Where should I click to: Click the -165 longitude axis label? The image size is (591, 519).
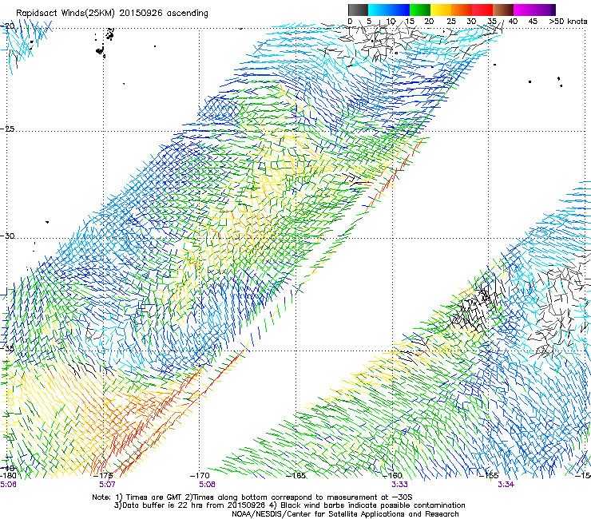[x=296, y=476]
